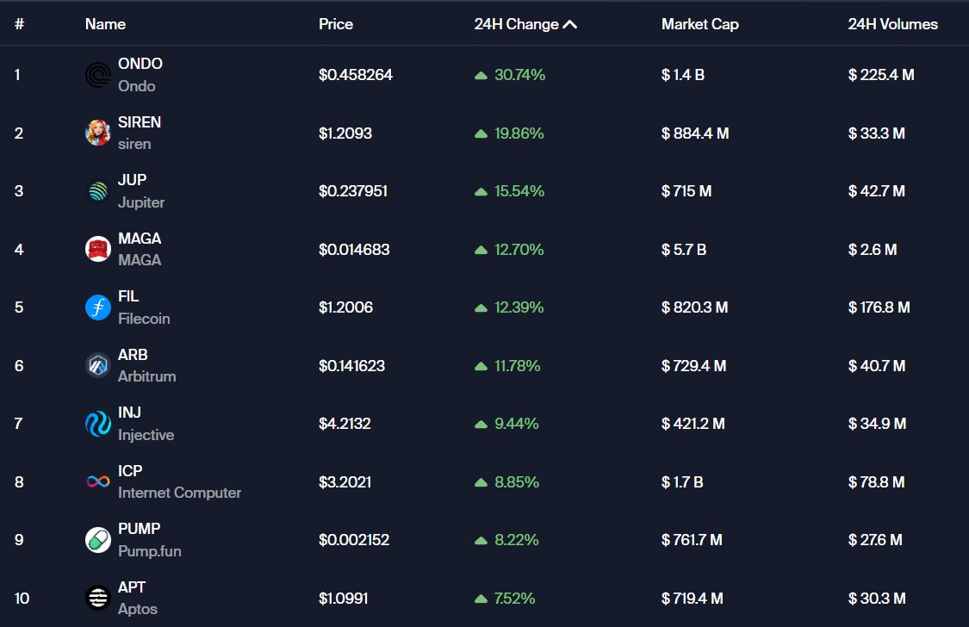Click the Ondo coin logo icon

pyautogui.click(x=97, y=76)
